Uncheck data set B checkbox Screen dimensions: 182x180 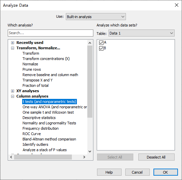coord(101,48)
